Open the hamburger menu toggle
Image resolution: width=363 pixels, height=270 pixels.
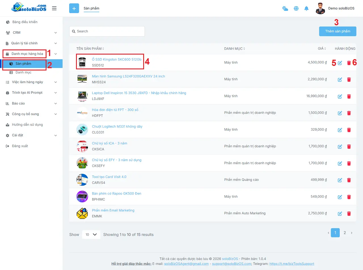click(54, 8)
